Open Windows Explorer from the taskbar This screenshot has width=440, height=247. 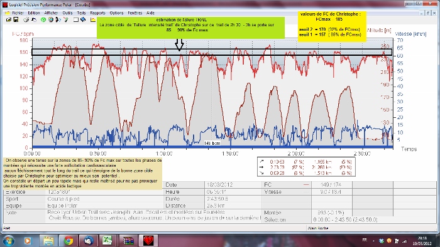coord(48,241)
